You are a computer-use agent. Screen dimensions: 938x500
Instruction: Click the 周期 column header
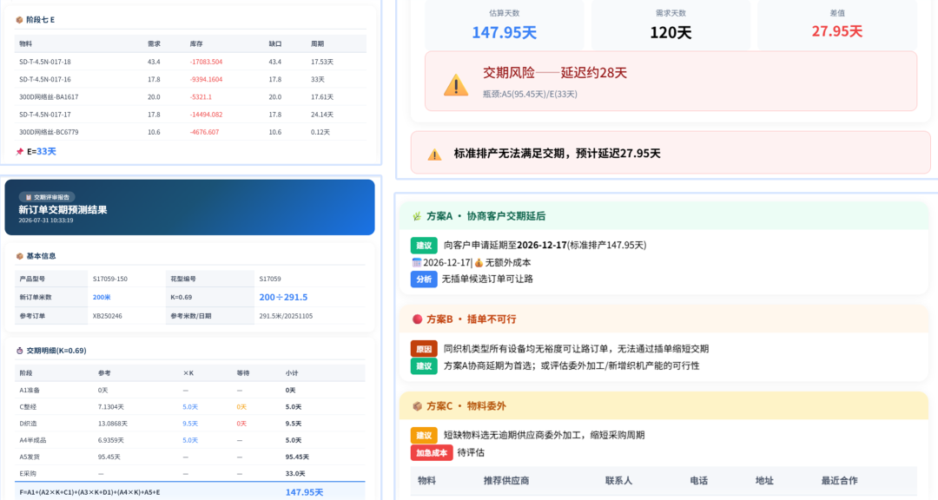(x=317, y=43)
